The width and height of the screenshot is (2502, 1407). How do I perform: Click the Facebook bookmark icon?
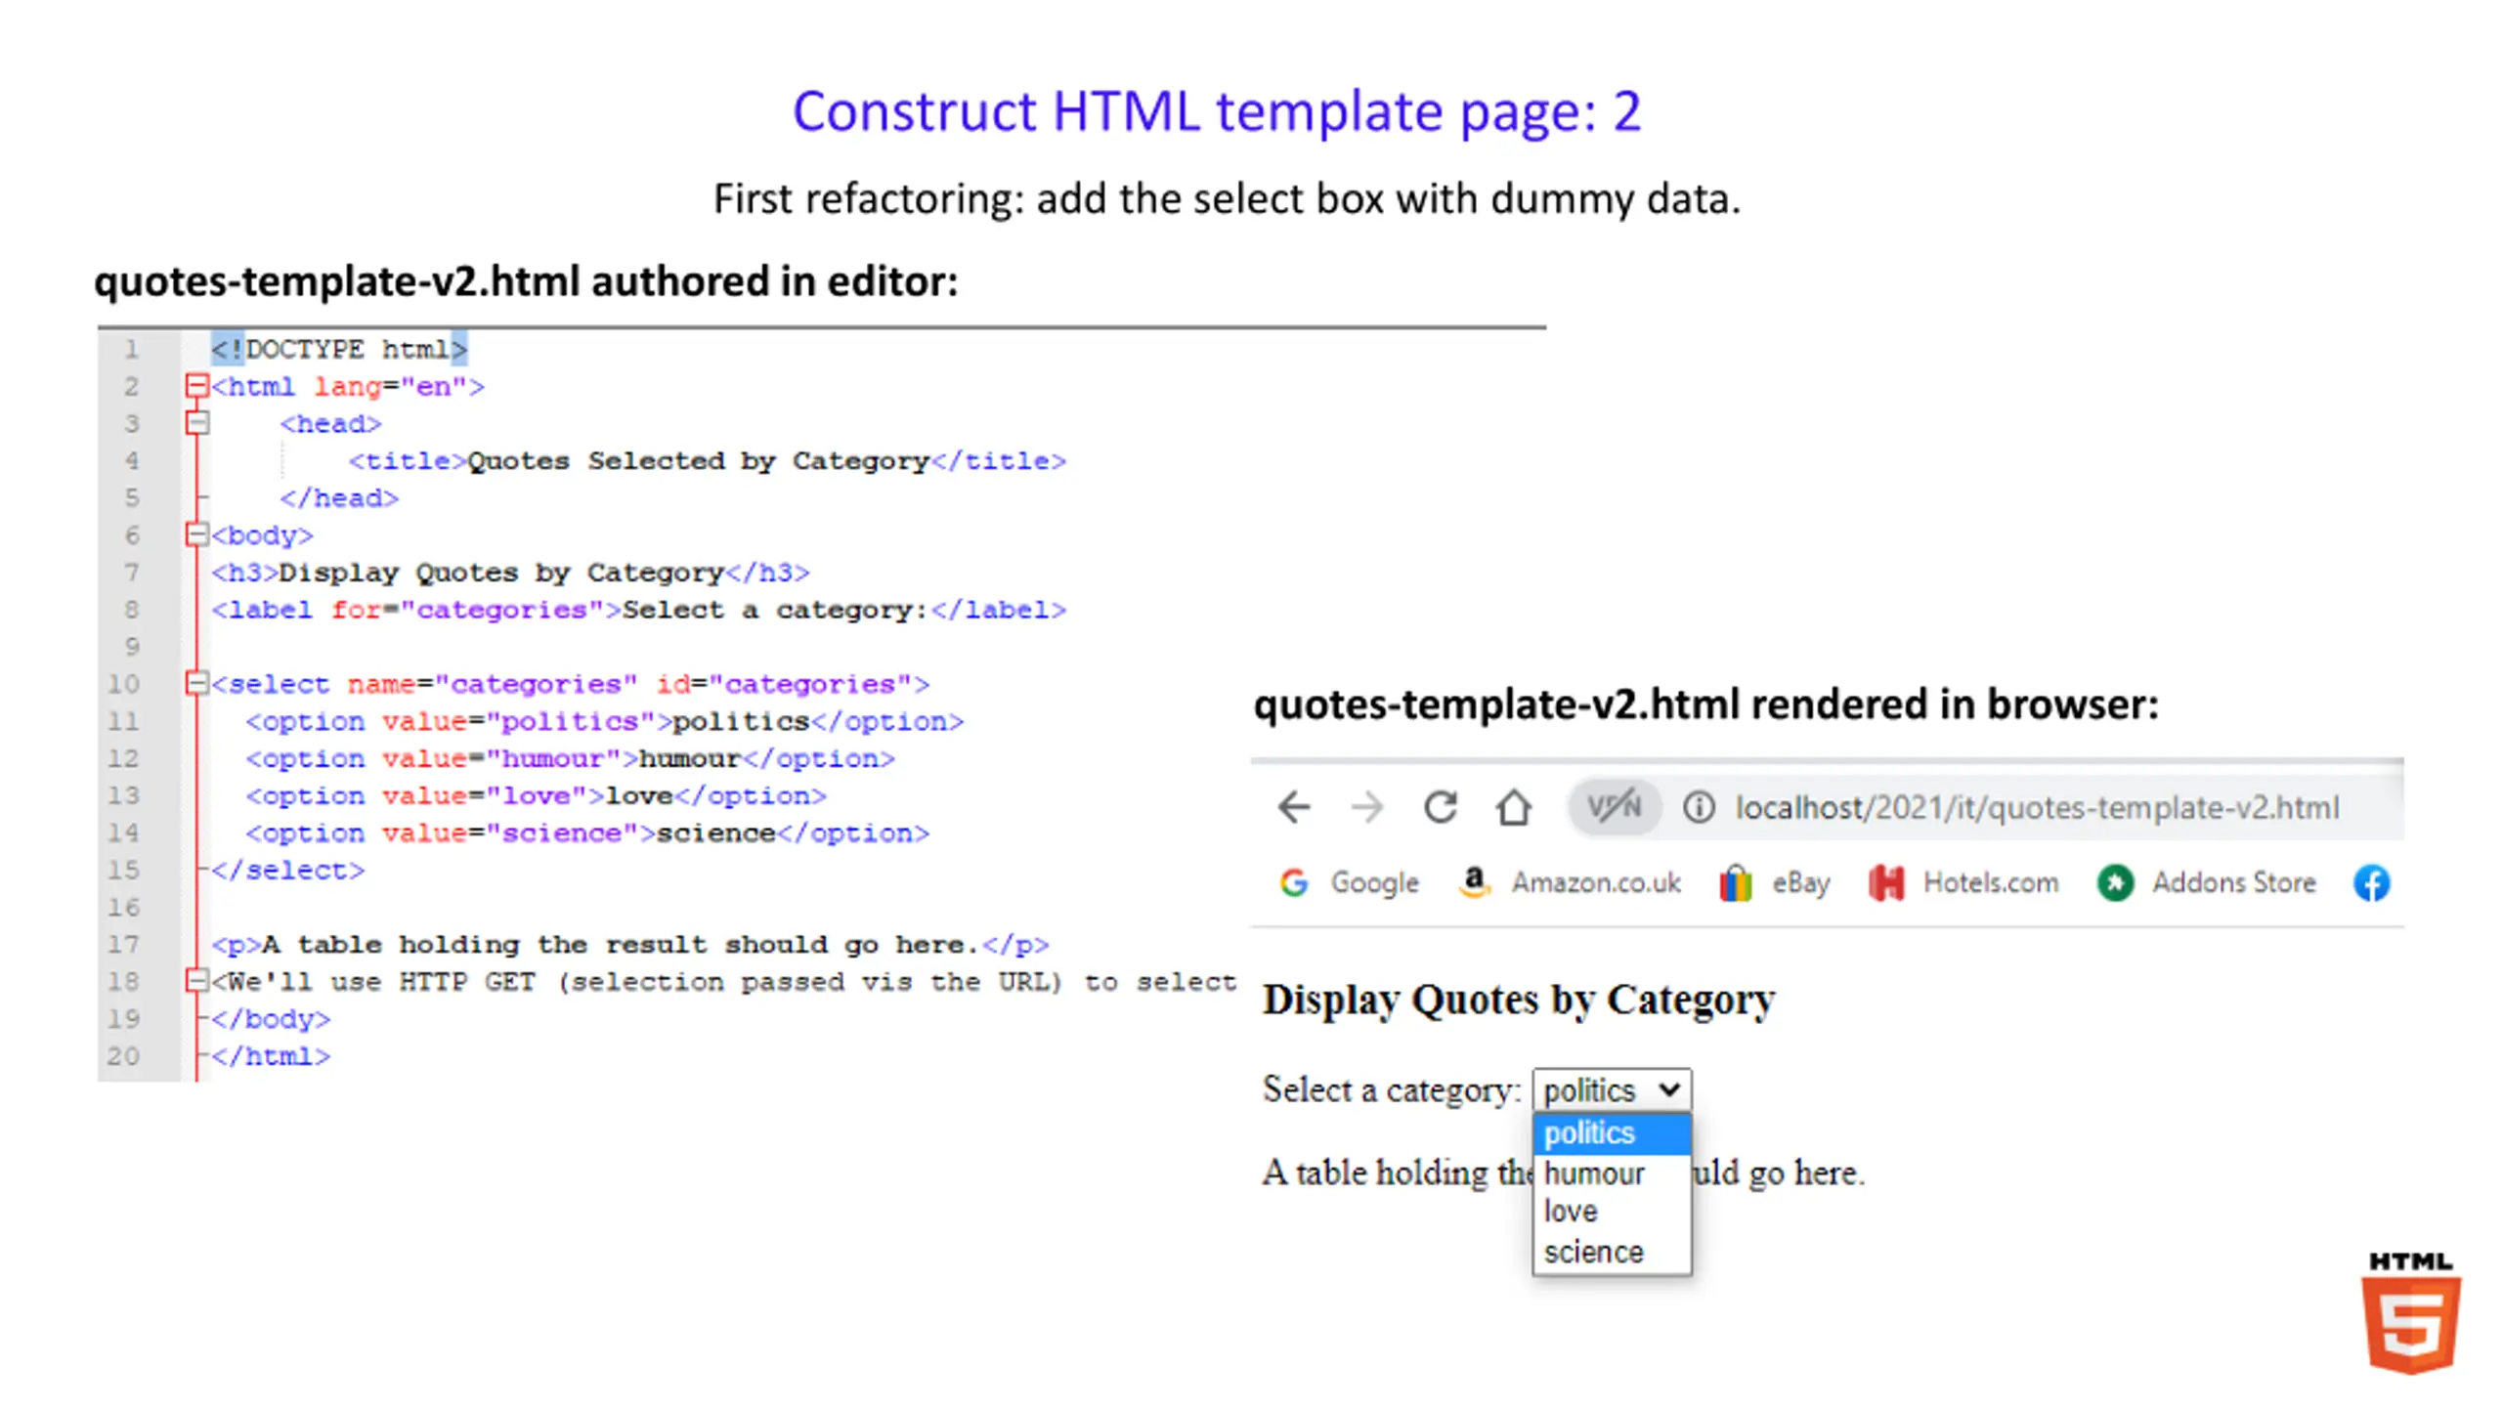(x=2371, y=882)
